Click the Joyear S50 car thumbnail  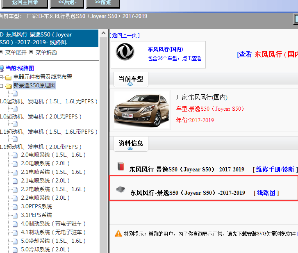pyautogui.click(x=142, y=110)
